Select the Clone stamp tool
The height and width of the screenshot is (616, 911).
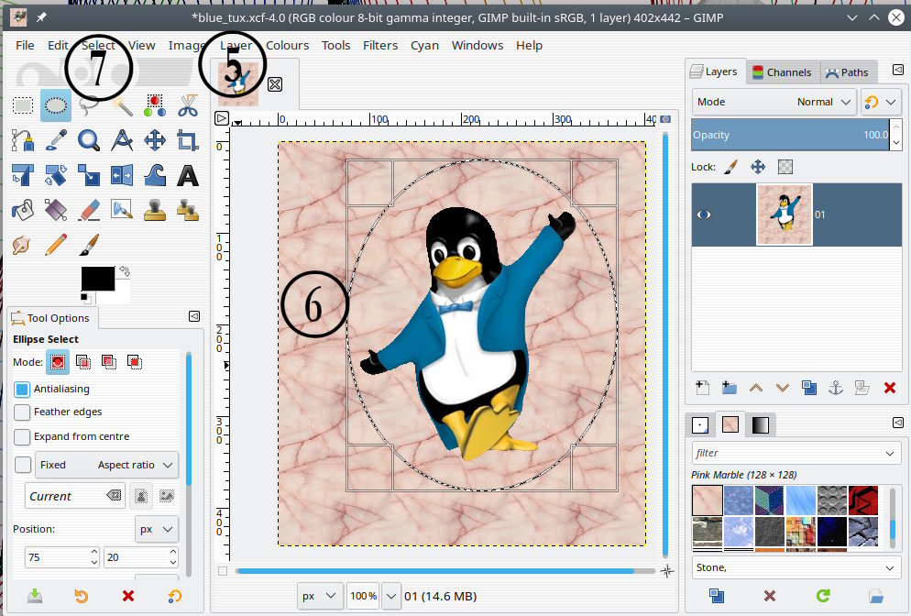[x=155, y=210]
